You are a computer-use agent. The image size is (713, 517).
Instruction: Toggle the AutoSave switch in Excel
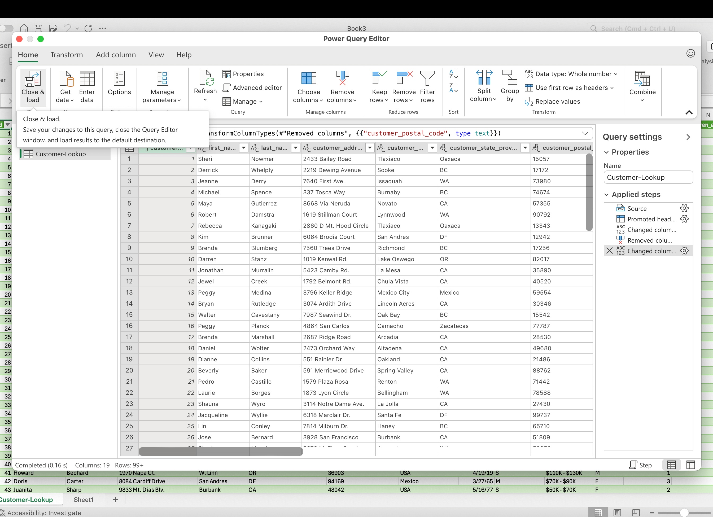[6, 28]
